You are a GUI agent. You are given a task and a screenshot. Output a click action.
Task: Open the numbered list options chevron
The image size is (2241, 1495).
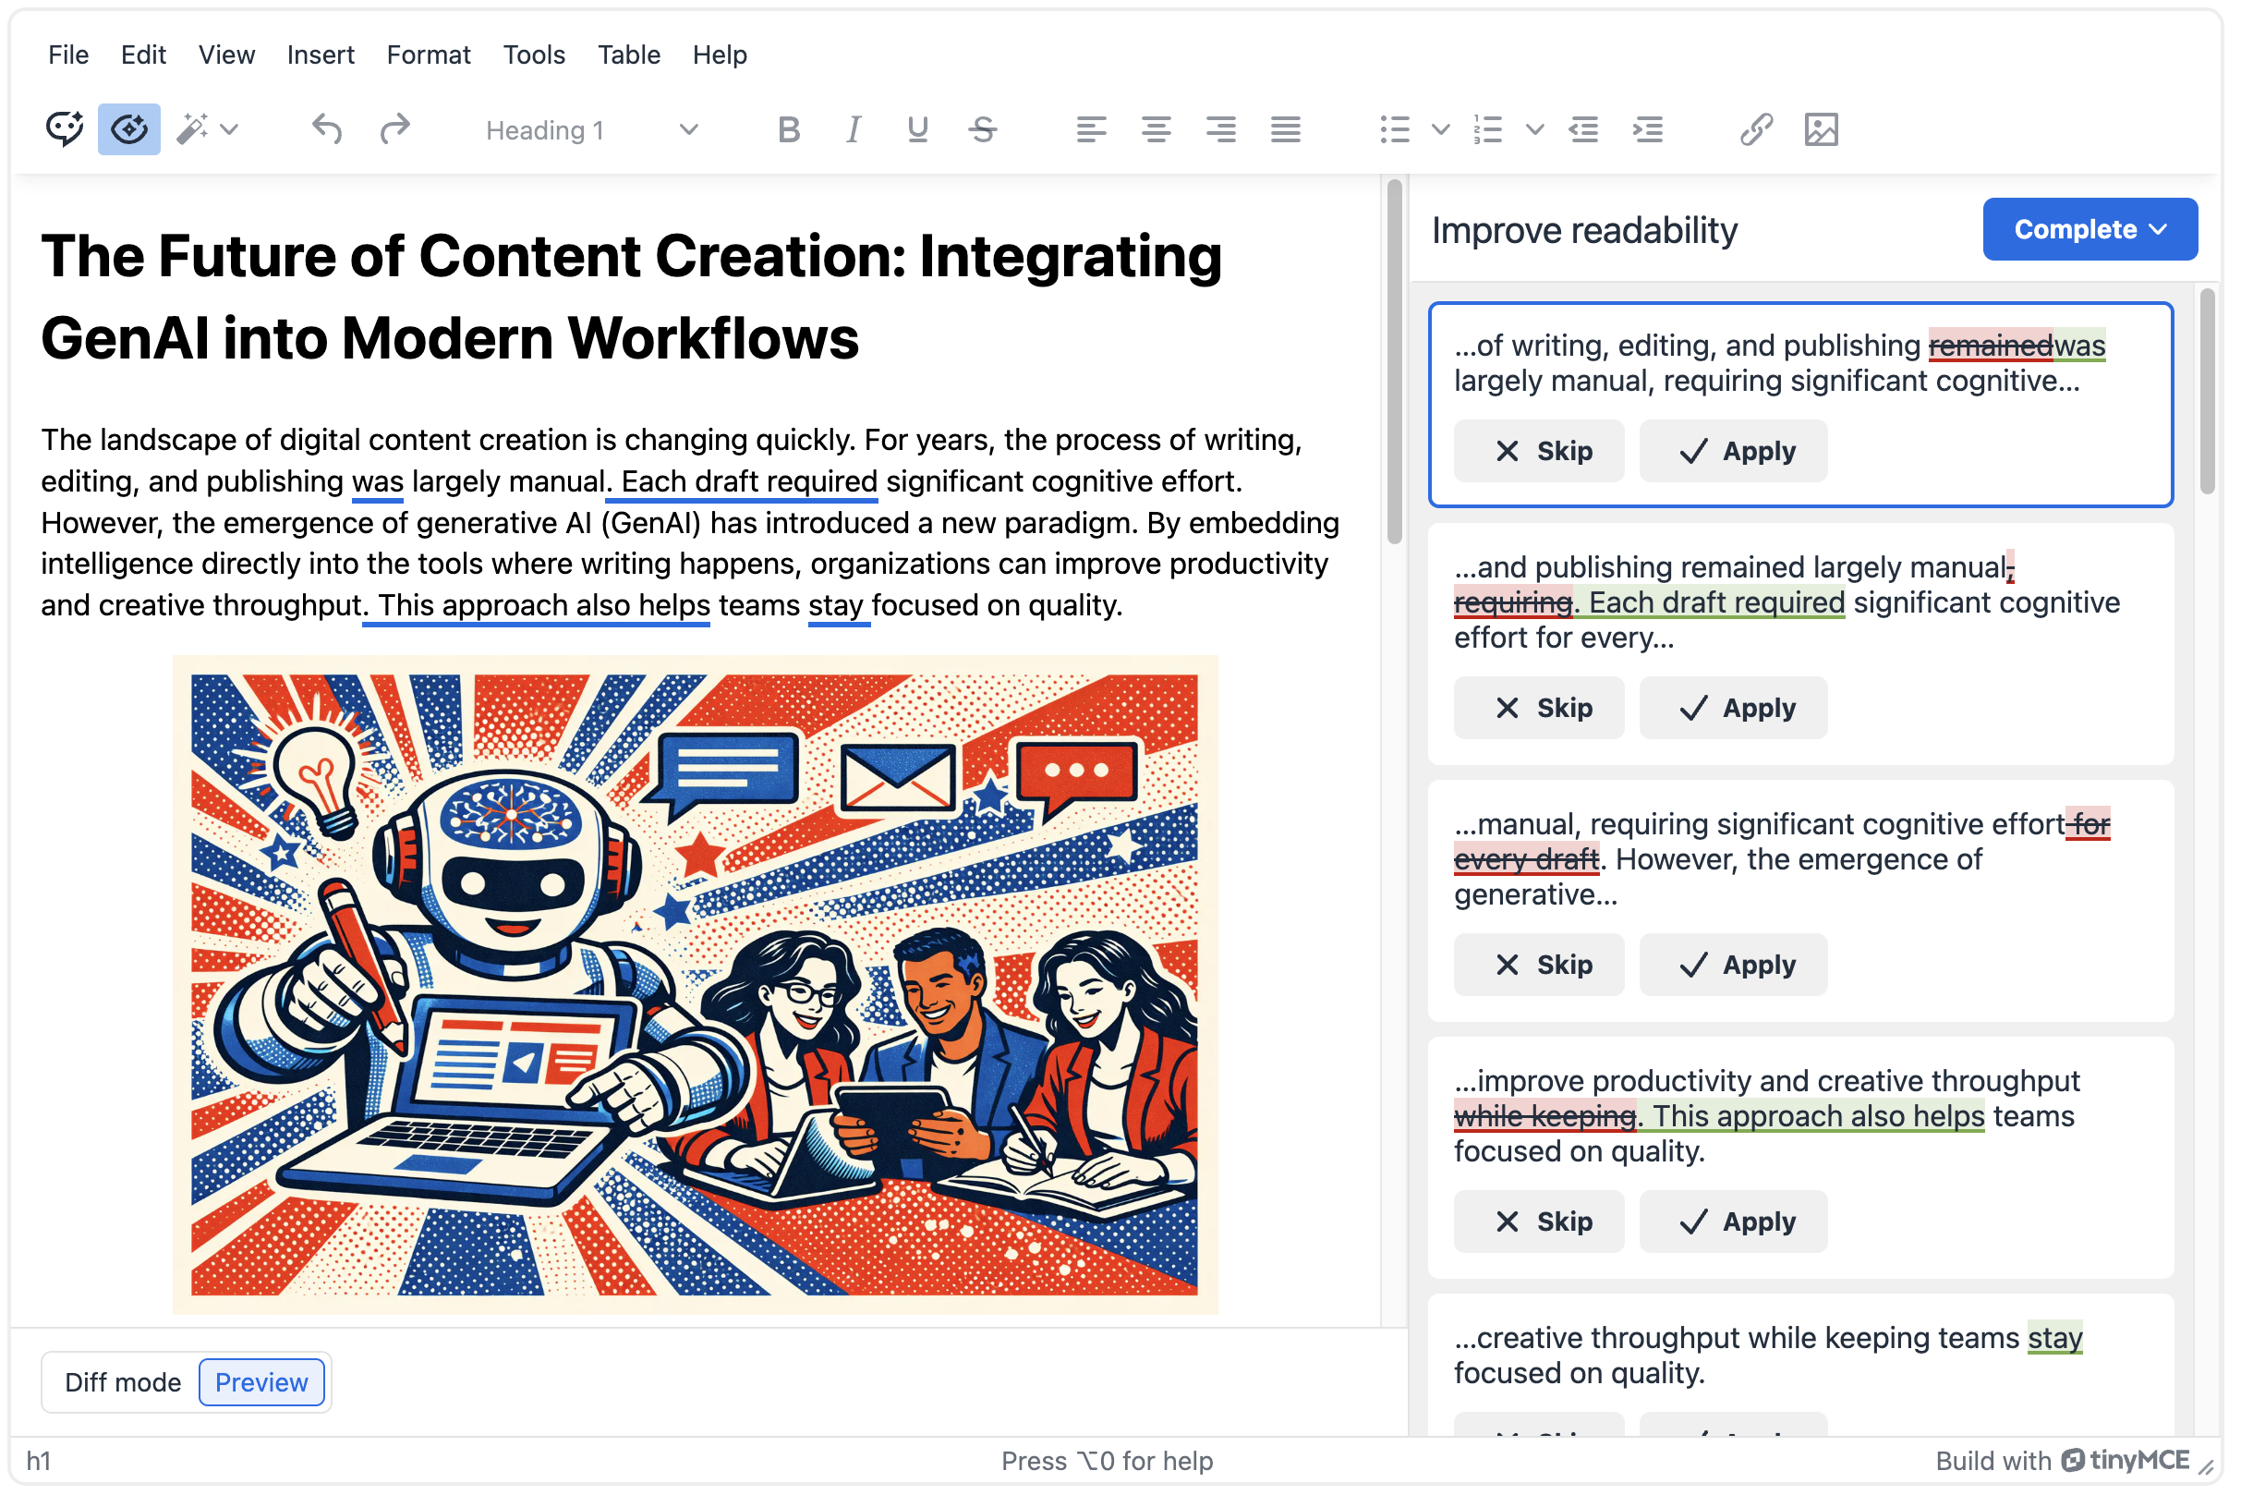[x=1532, y=128]
